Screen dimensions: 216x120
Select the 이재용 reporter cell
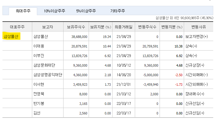tap(39, 46)
